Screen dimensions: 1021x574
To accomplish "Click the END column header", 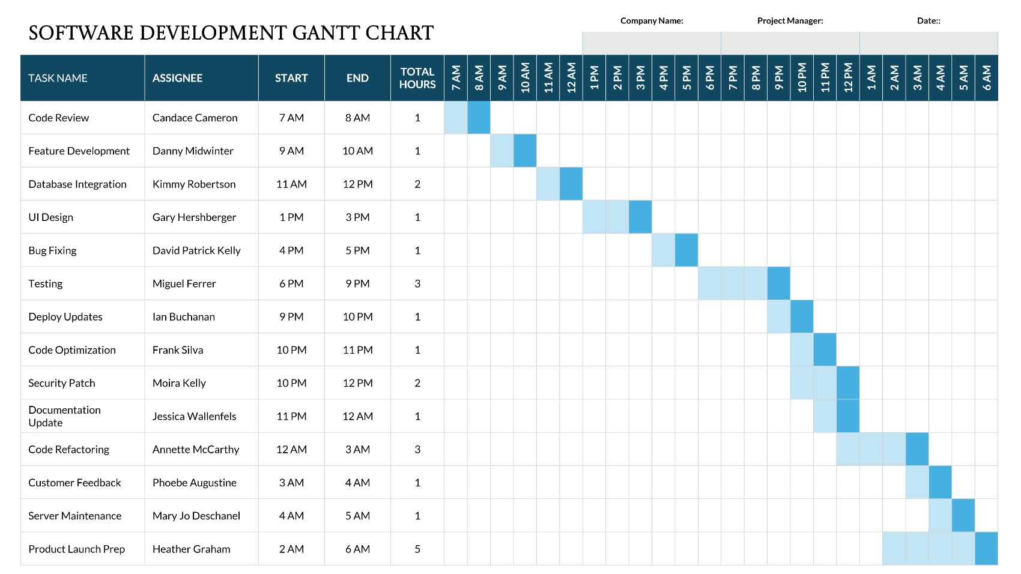I will tap(357, 78).
